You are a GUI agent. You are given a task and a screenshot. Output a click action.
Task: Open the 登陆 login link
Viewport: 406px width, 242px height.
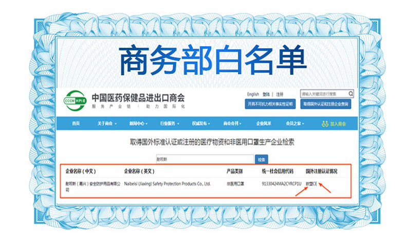coord(266,94)
